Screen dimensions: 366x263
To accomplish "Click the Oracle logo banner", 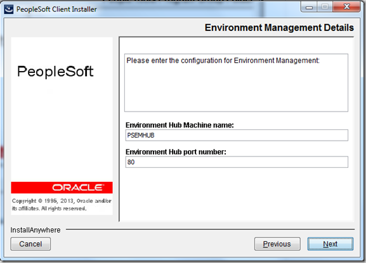I will coord(62,188).
